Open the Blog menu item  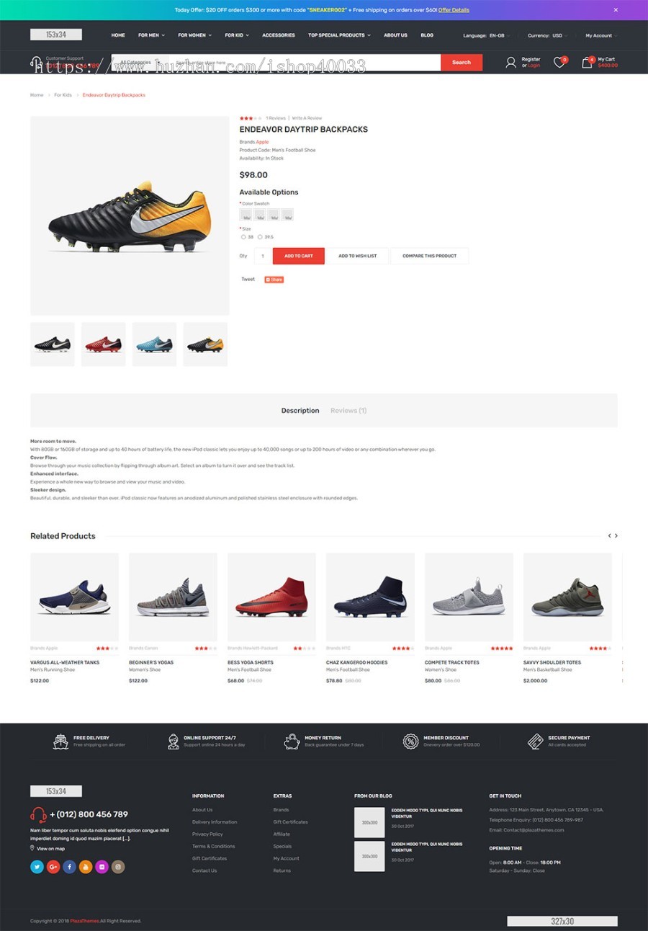point(427,35)
